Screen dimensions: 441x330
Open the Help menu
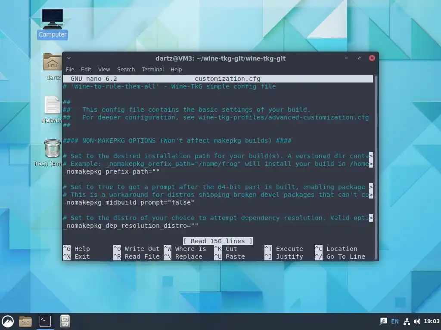click(x=176, y=69)
